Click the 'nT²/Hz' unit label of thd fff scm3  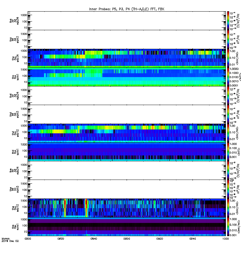coord(238,115)
